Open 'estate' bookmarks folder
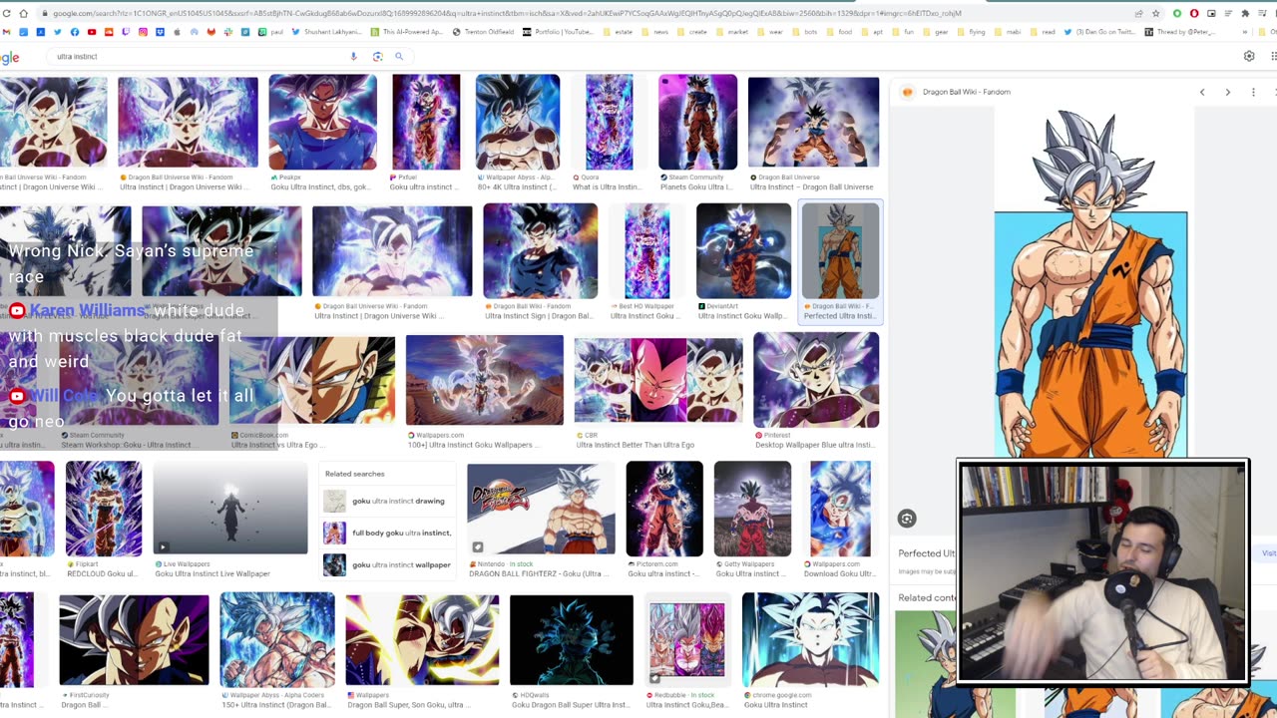 click(617, 32)
